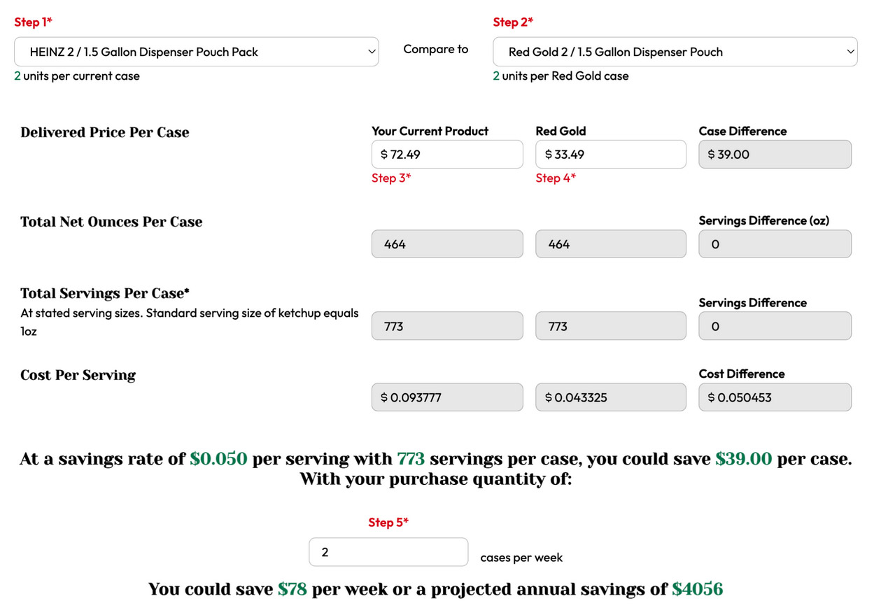The width and height of the screenshot is (874, 615).
Task: Focus the cases per week input
Action: 388,552
